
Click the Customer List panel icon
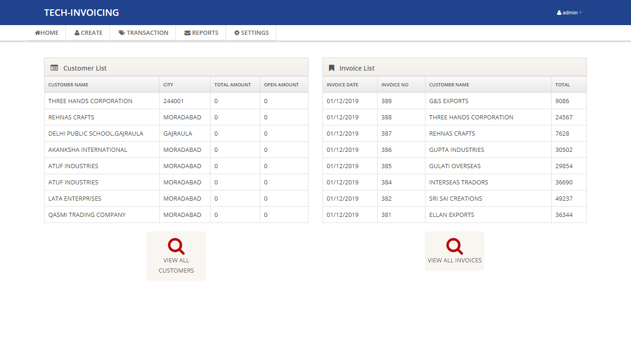[x=54, y=68]
